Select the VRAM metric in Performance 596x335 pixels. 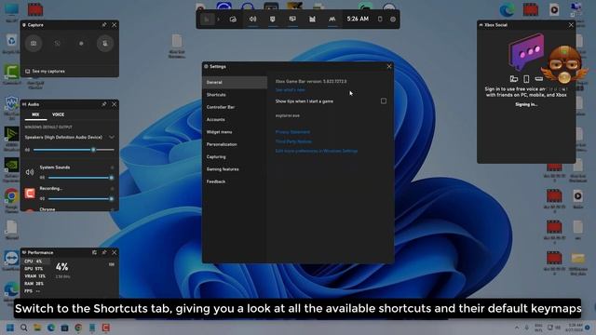35,276
